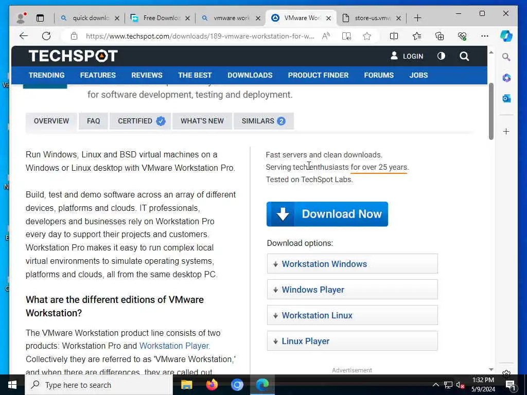The height and width of the screenshot is (395, 527).
Task: Open the JOBS menu
Action: (418, 75)
